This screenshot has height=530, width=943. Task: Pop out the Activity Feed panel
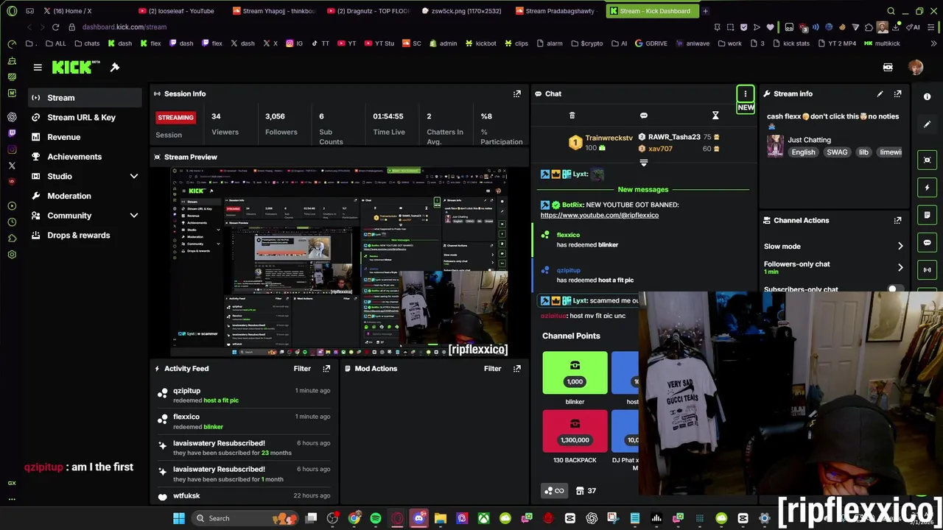point(326,368)
